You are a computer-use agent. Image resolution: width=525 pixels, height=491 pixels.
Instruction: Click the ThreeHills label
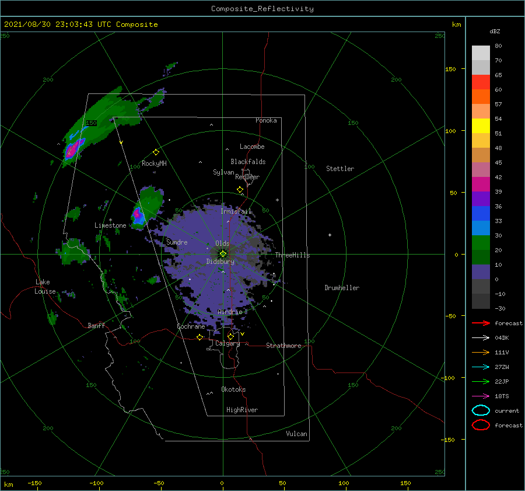(x=292, y=255)
